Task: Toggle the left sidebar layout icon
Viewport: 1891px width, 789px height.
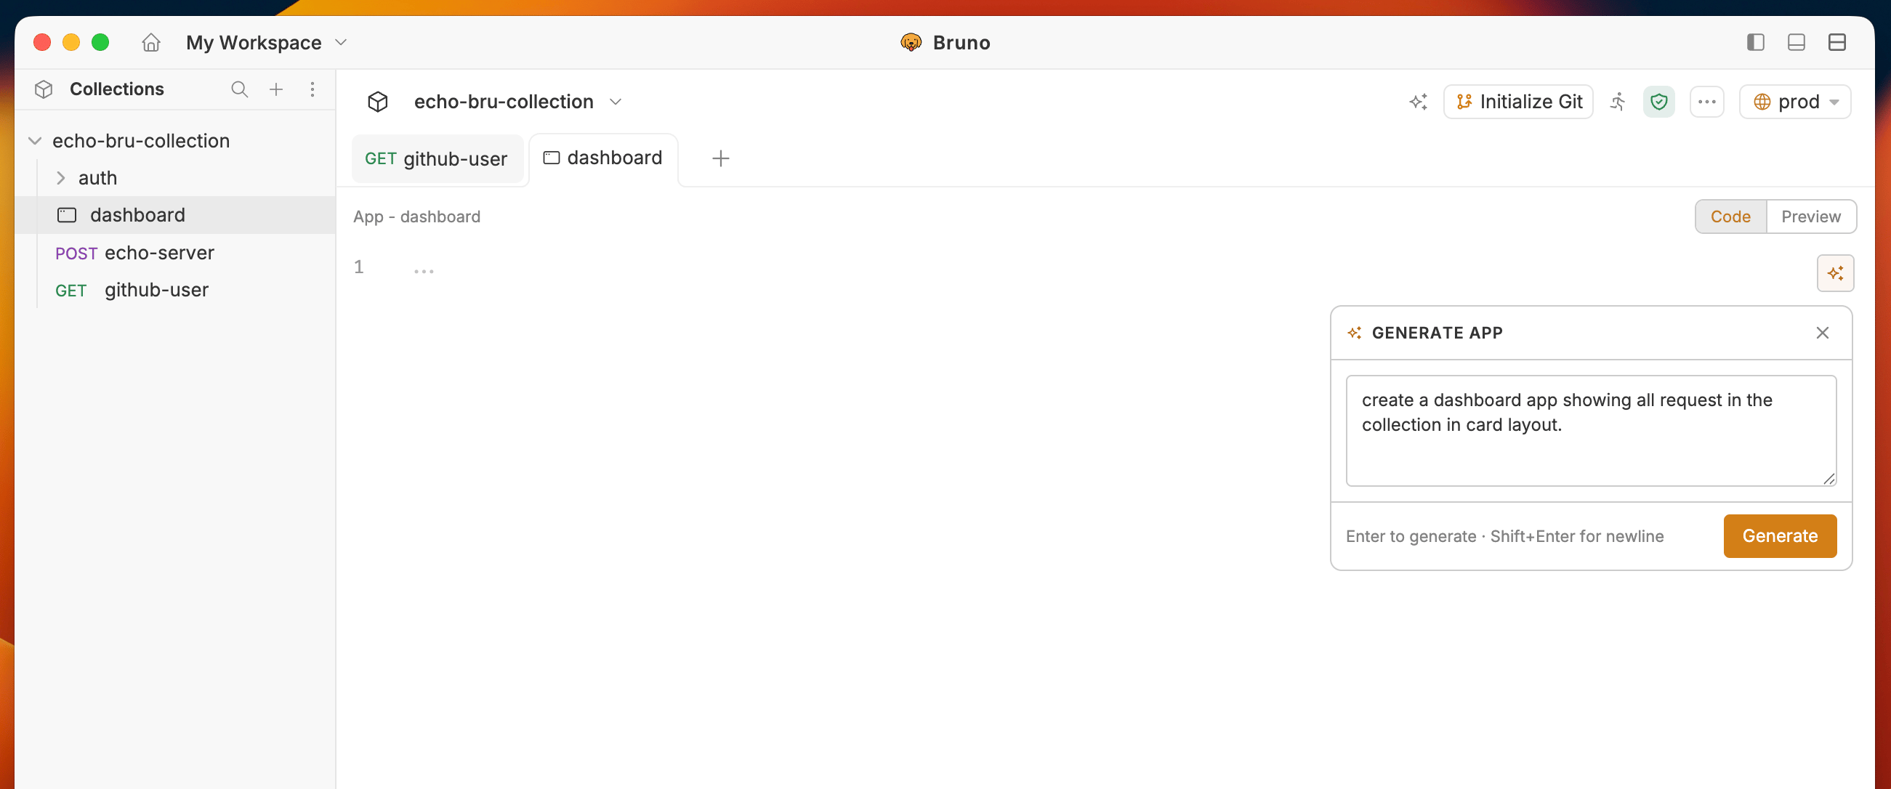Action: coord(1755,43)
